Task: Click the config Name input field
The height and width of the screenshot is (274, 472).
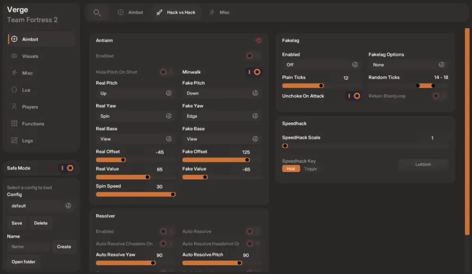Action: 28,246
